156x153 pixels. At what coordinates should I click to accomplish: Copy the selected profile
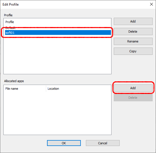(133, 51)
